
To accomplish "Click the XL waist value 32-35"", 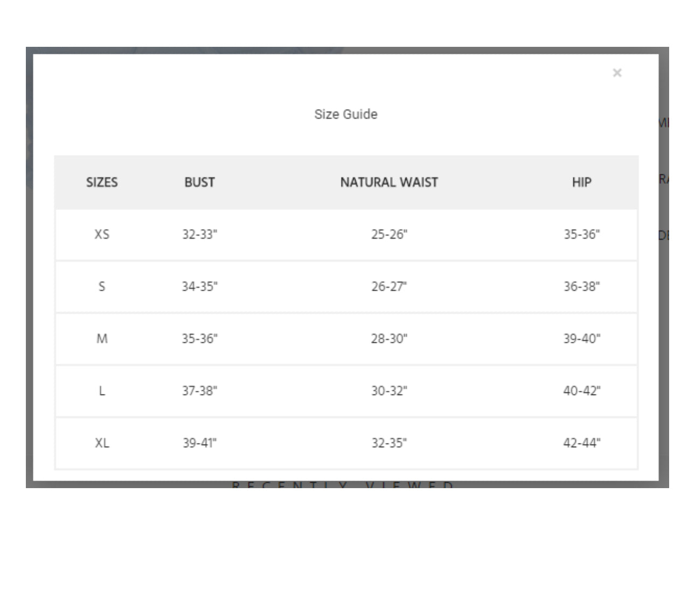I will point(389,443).
